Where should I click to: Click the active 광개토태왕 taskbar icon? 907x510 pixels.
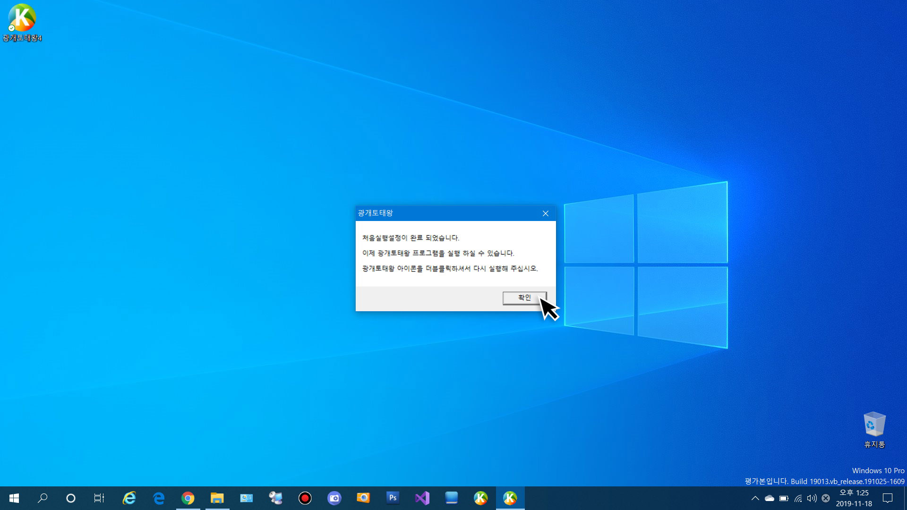click(510, 498)
